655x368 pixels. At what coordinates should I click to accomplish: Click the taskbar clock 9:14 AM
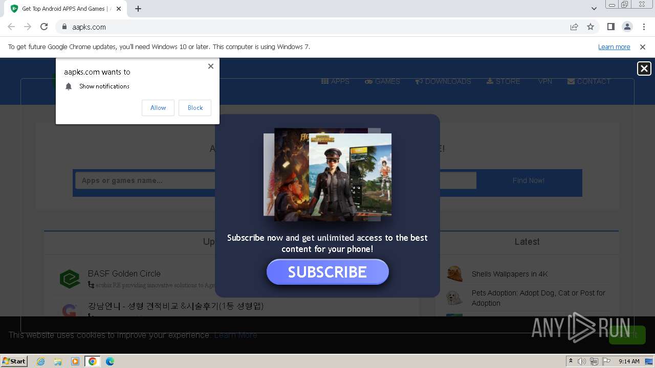coord(629,361)
